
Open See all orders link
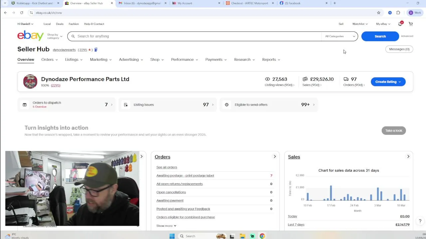pyautogui.click(x=167, y=167)
